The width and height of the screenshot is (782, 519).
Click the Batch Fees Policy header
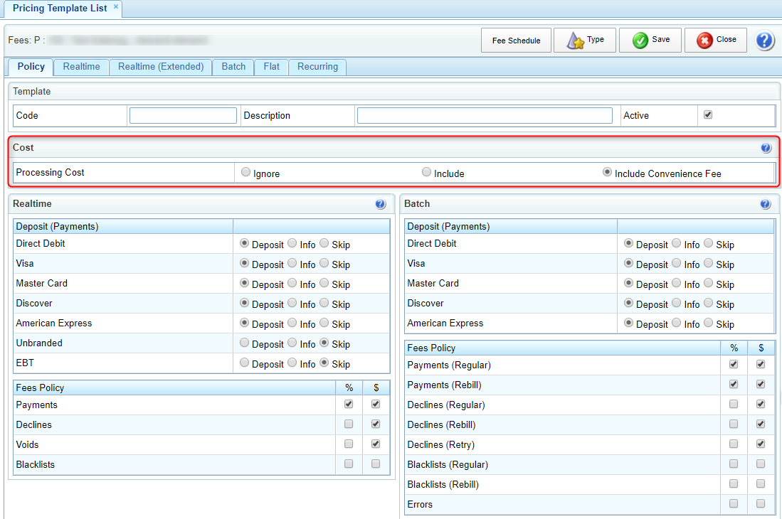[x=431, y=348]
